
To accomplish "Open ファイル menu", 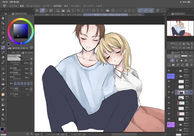I will (13, 6).
